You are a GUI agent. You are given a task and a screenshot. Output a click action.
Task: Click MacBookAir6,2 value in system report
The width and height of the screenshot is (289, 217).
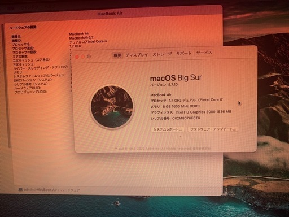point(81,38)
